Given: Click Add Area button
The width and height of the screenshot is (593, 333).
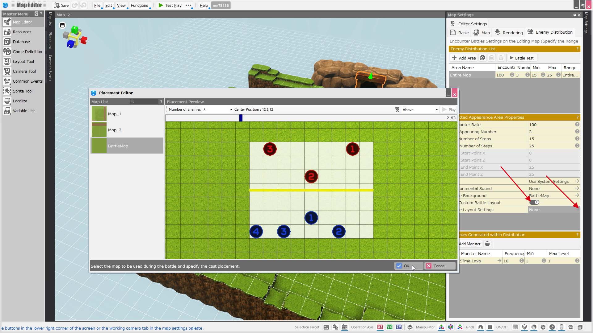Looking at the screenshot, I should tap(464, 58).
